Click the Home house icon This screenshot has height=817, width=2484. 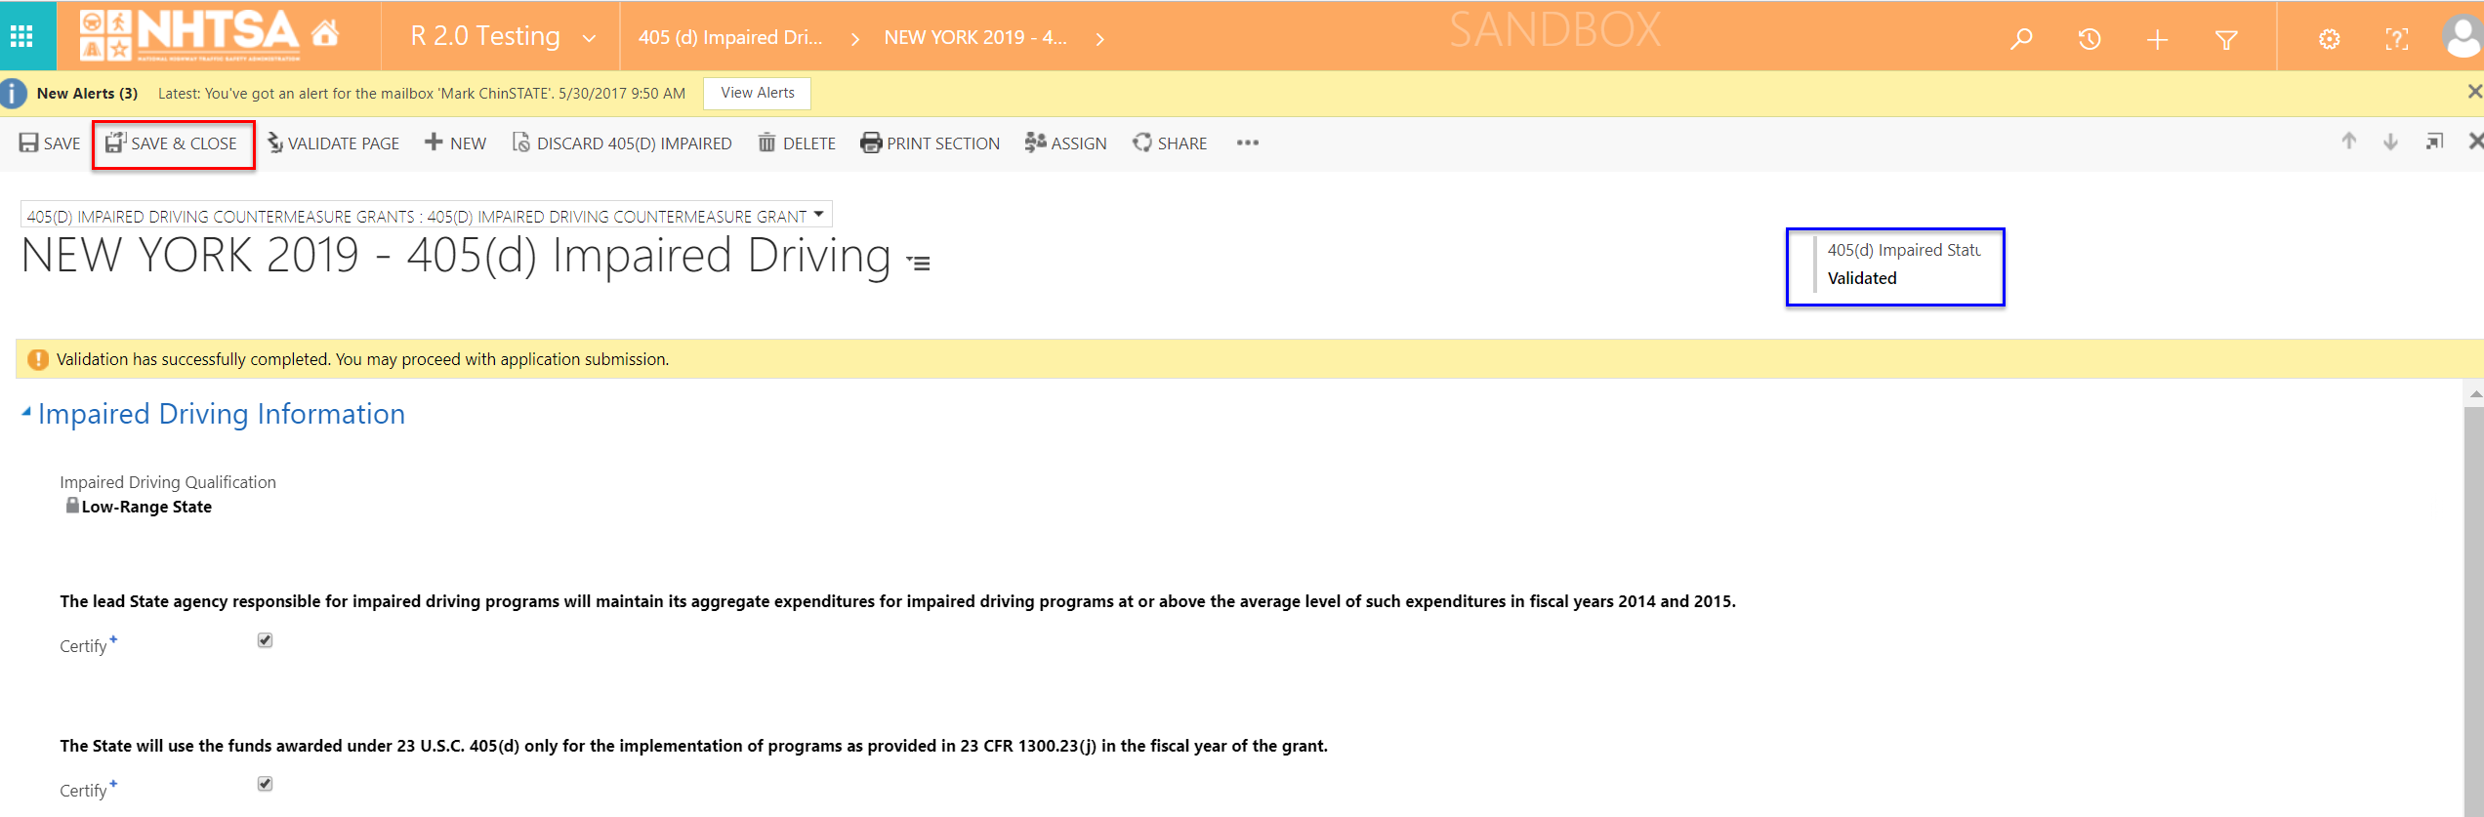325,35
